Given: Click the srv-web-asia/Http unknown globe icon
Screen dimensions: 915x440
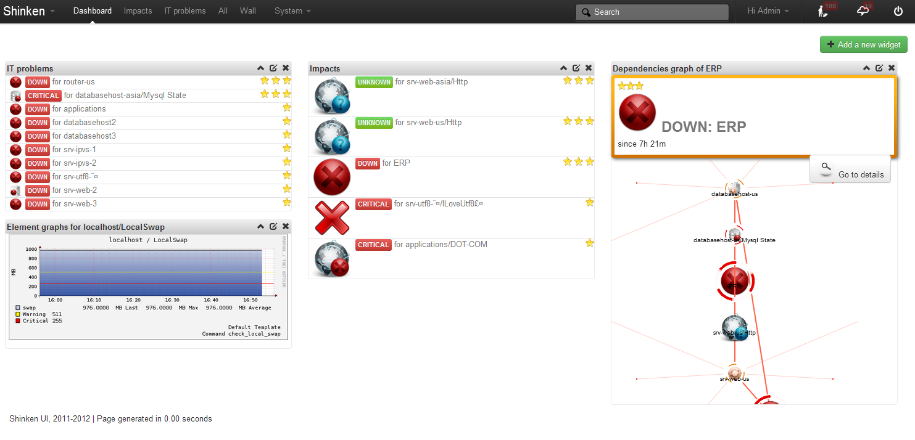Looking at the screenshot, I should pos(332,96).
